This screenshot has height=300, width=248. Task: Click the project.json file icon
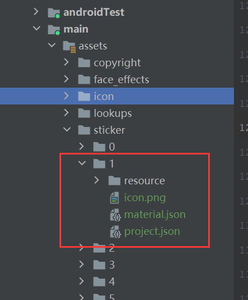pos(115,231)
